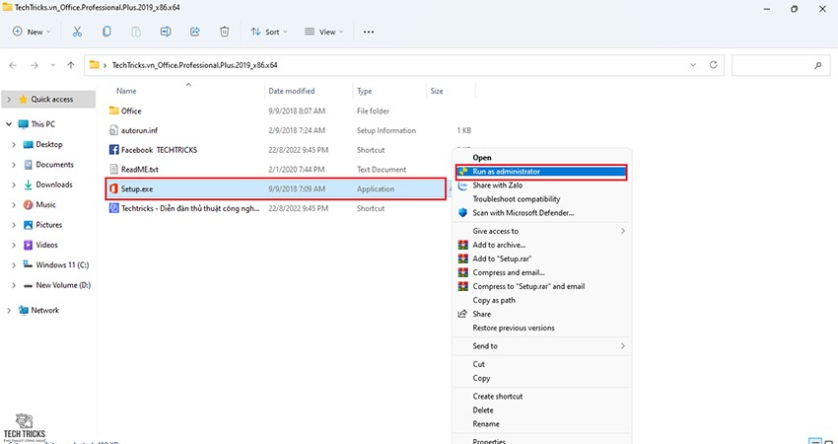Click the Network icon in sidebar
This screenshot has height=444, width=838.
coord(23,310)
